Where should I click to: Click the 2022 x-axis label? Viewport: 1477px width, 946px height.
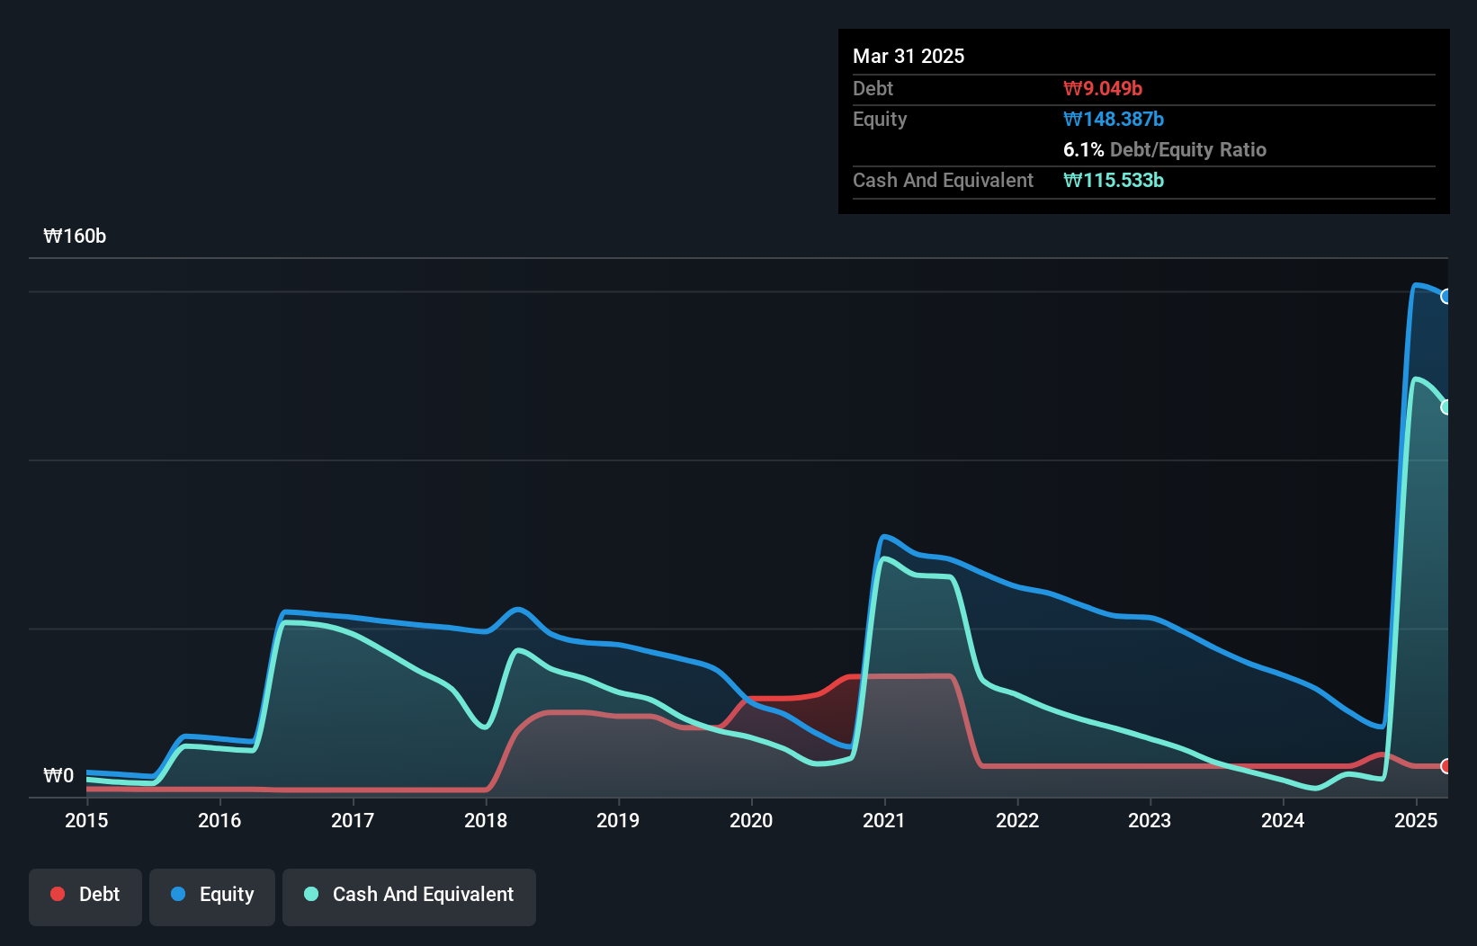click(x=1017, y=820)
